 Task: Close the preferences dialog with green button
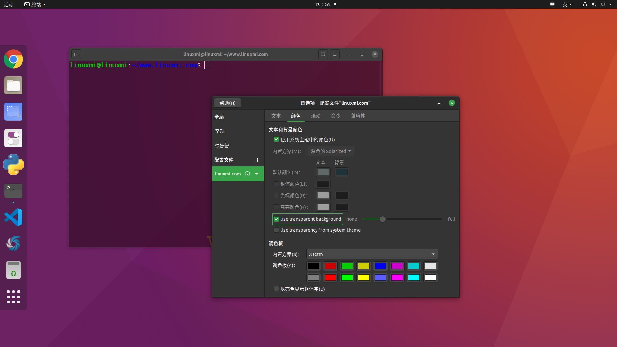click(452, 103)
